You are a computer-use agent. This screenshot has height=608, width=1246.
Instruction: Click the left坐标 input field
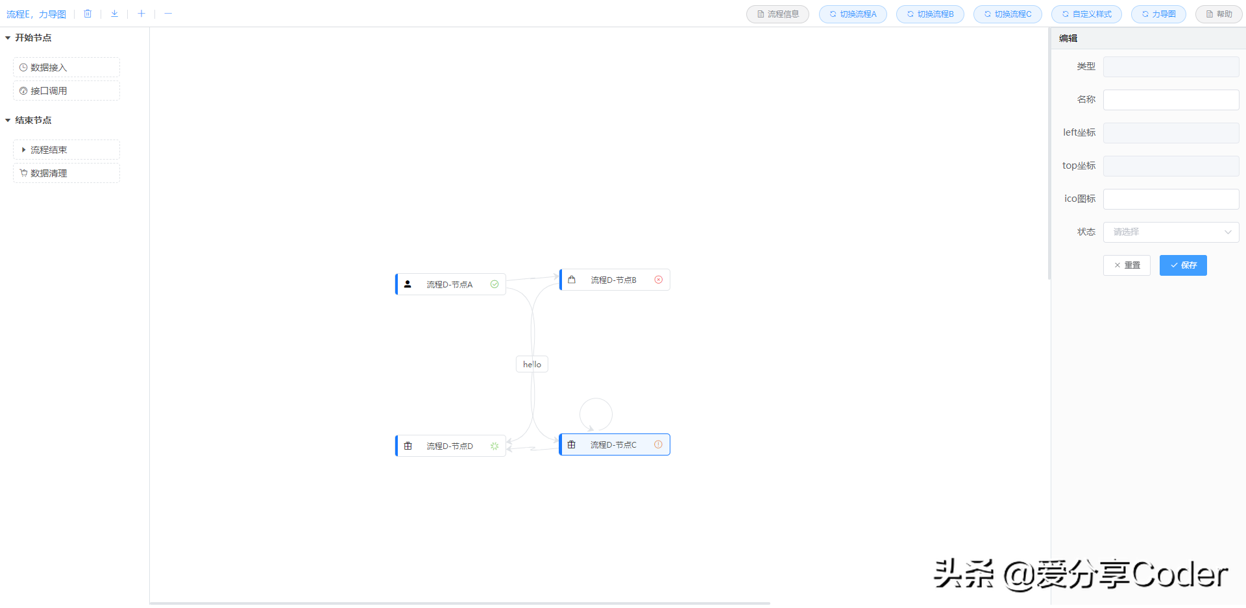tap(1171, 133)
